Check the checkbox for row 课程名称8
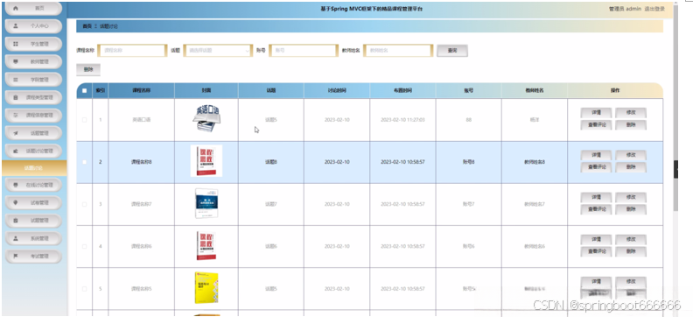The height and width of the screenshot is (317, 693). tap(84, 162)
